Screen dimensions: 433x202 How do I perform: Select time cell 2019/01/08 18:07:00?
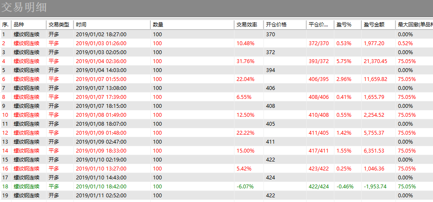(101, 124)
